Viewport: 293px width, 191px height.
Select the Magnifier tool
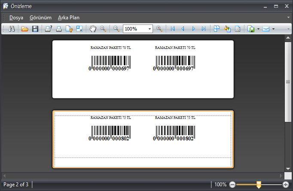[x=103, y=29]
